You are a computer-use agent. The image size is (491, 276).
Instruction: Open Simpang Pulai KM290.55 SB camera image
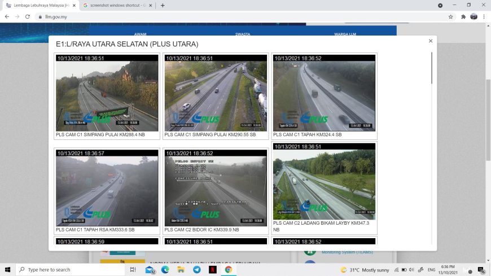pos(216,93)
